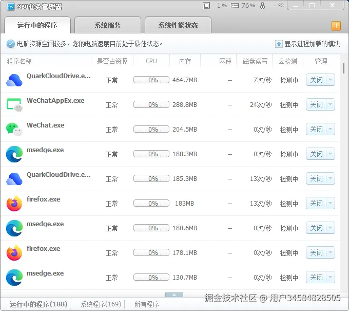The width and height of the screenshot is (349, 311).
Task: Click the 180.6MB msedge.exe Edge icon
Action: [x=14, y=228]
